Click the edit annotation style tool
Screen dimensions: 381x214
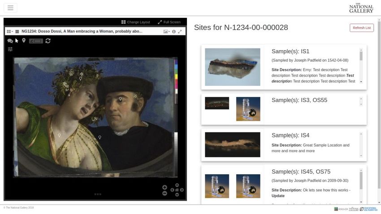click(x=36, y=41)
